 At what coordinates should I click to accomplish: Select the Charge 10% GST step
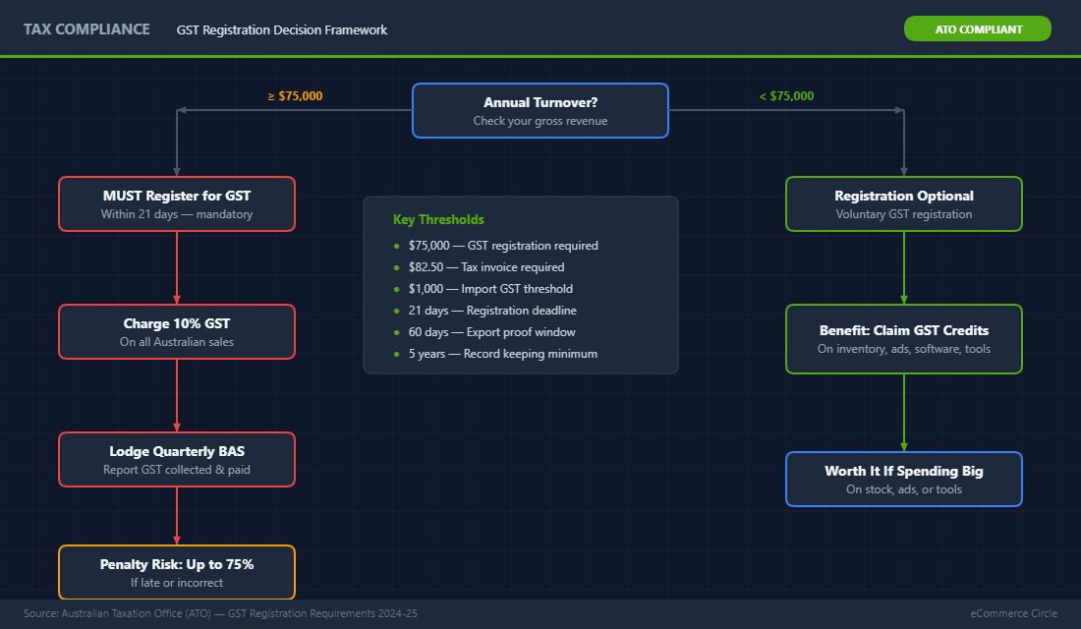click(x=177, y=332)
